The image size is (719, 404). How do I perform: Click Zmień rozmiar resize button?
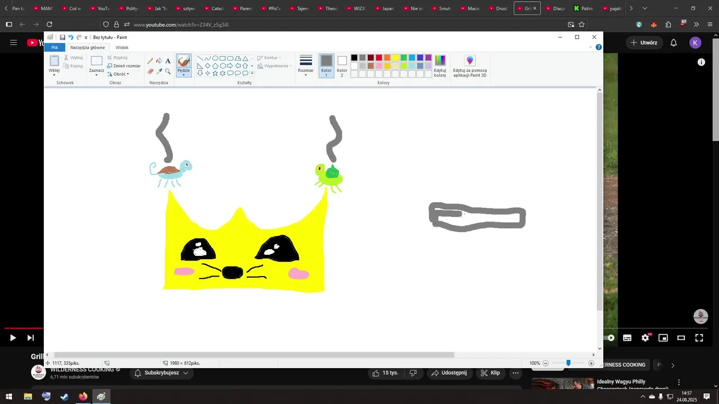coord(124,66)
